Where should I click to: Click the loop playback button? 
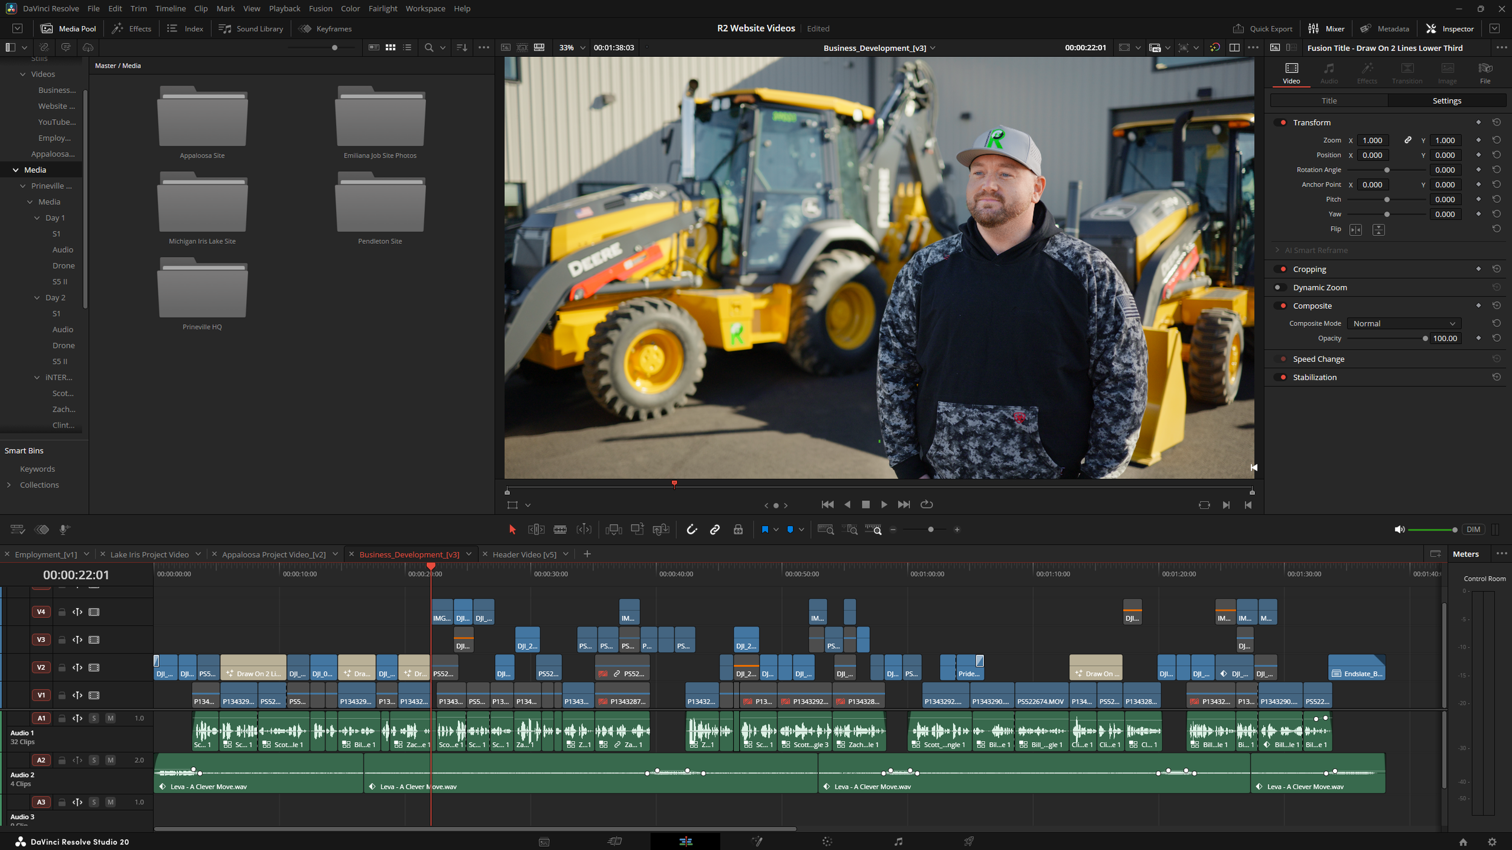pos(927,504)
